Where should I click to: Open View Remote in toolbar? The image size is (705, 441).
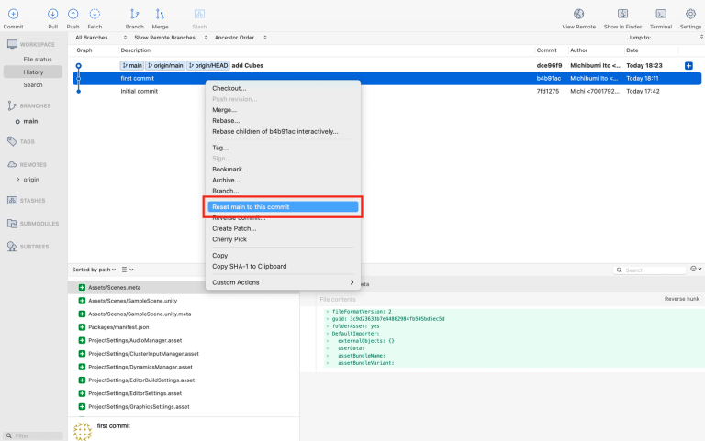click(579, 14)
